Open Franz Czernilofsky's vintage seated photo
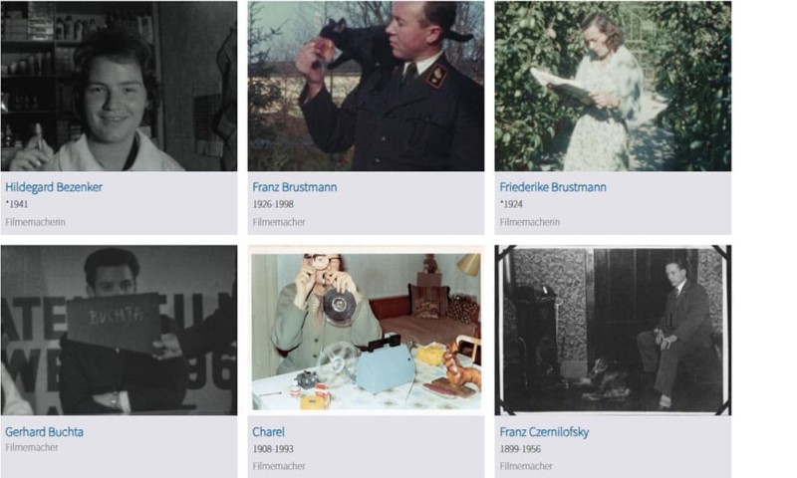The width and height of the screenshot is (797, 478). point(613,331)
